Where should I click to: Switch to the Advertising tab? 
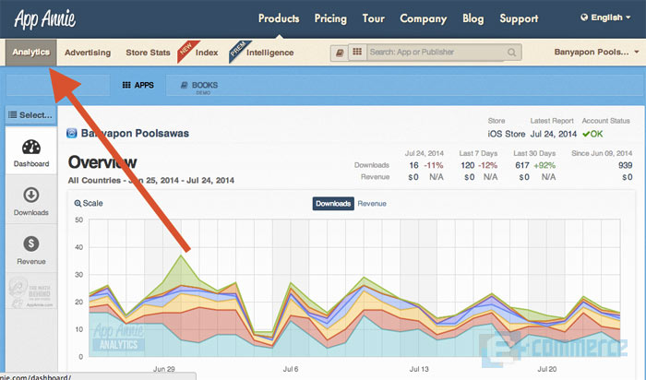88,53
